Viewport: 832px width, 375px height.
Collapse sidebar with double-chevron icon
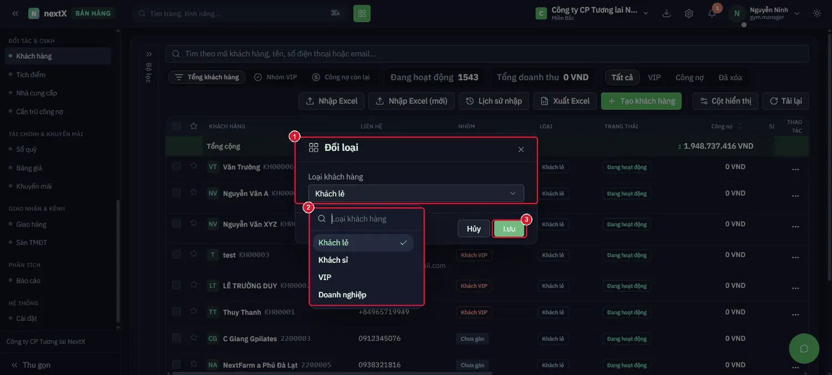click(15, 13)
